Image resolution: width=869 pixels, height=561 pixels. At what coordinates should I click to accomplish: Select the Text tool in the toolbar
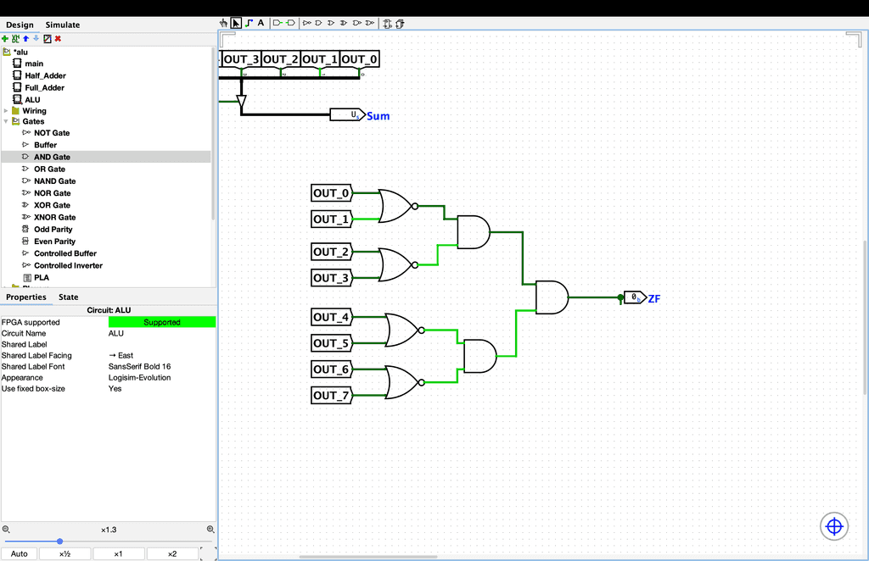point(261,23)
